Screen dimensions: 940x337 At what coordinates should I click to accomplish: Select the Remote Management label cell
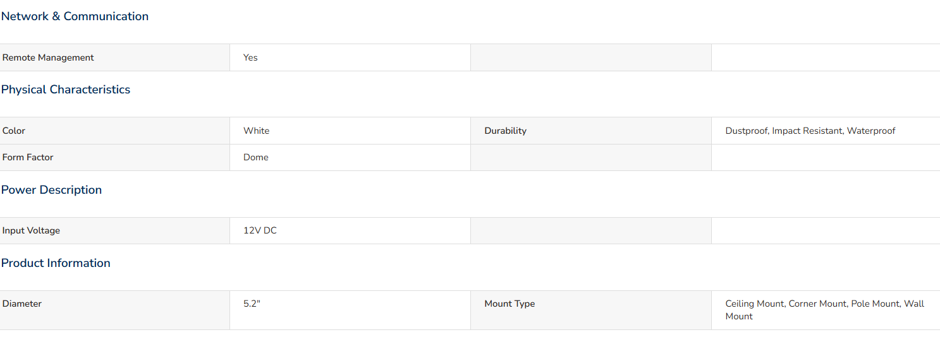click(115, 57)
